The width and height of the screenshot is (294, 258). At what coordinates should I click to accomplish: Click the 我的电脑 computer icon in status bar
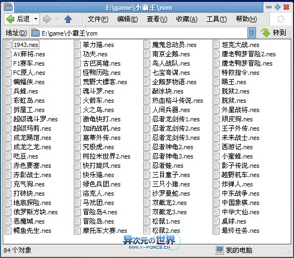pyautogui.click(x=219, y=250)
